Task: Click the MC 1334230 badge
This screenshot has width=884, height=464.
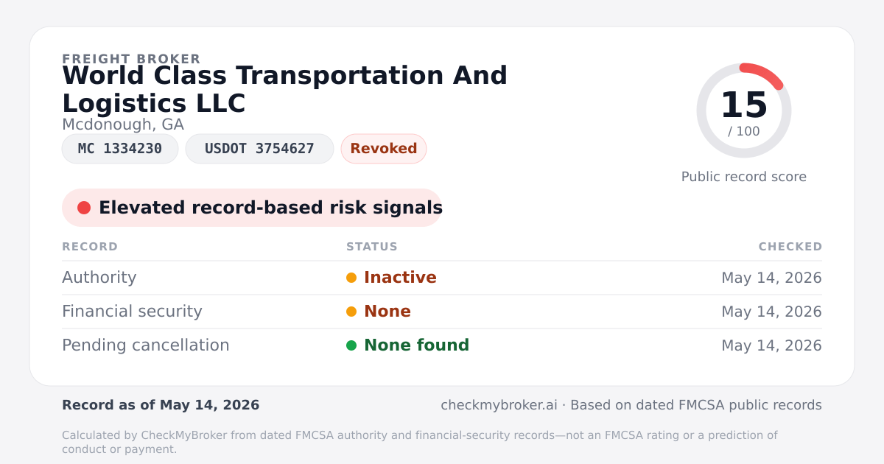Action: click(x=120, y=149)
